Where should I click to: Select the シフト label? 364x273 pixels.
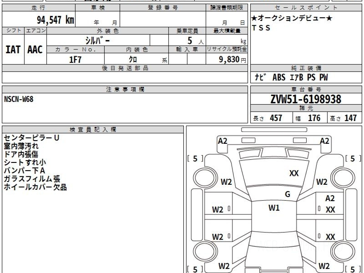[x=13, y=31]
